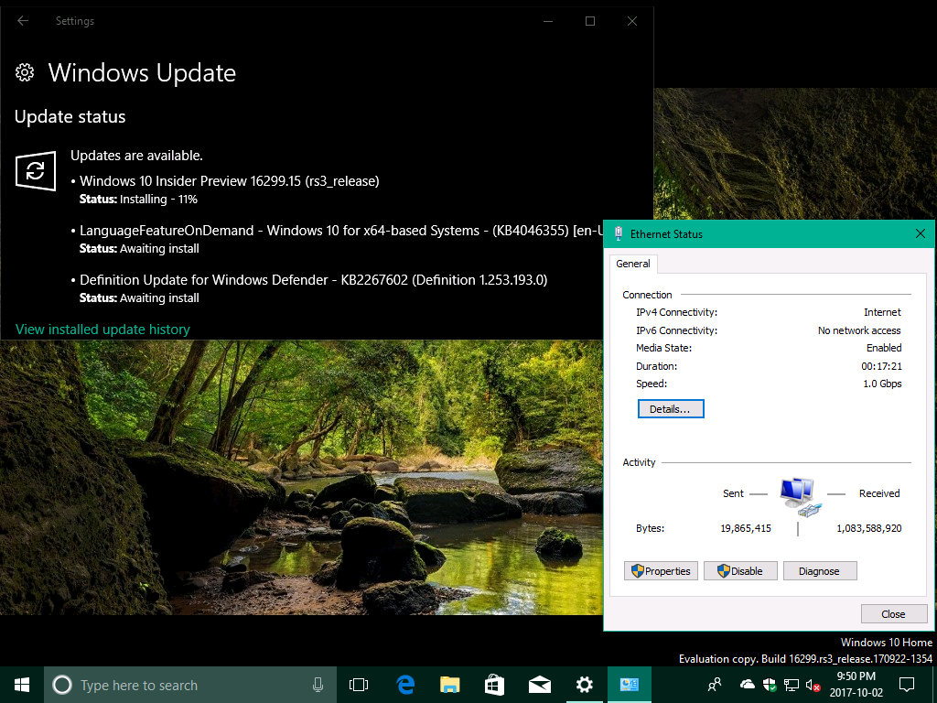Click the Ethernet Status title bar icon
This screenshot has height=703, width=937.
[619, 233]
